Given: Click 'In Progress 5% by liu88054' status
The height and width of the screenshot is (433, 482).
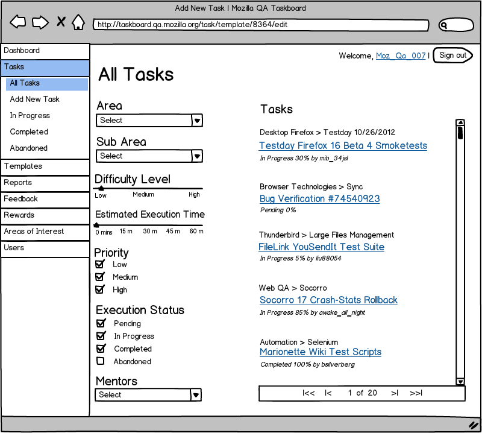Looking at the screenshot, I should (x=301, y=258).
